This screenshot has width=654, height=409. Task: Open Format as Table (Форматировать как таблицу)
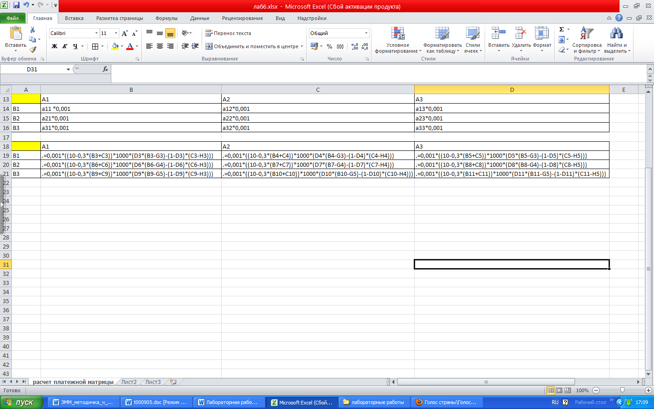pos(442,40)
